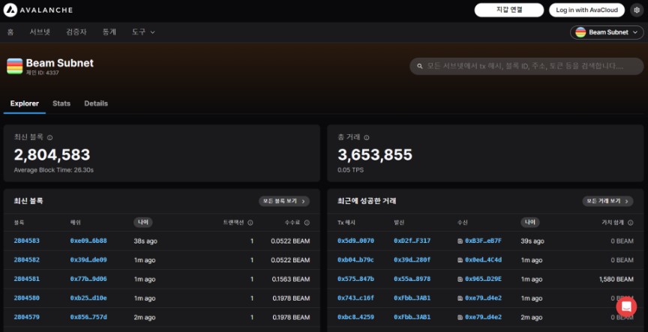Select the 1,580 BEAM value
The height and width of the screenshot is (332, 648).
click(616, 279)
